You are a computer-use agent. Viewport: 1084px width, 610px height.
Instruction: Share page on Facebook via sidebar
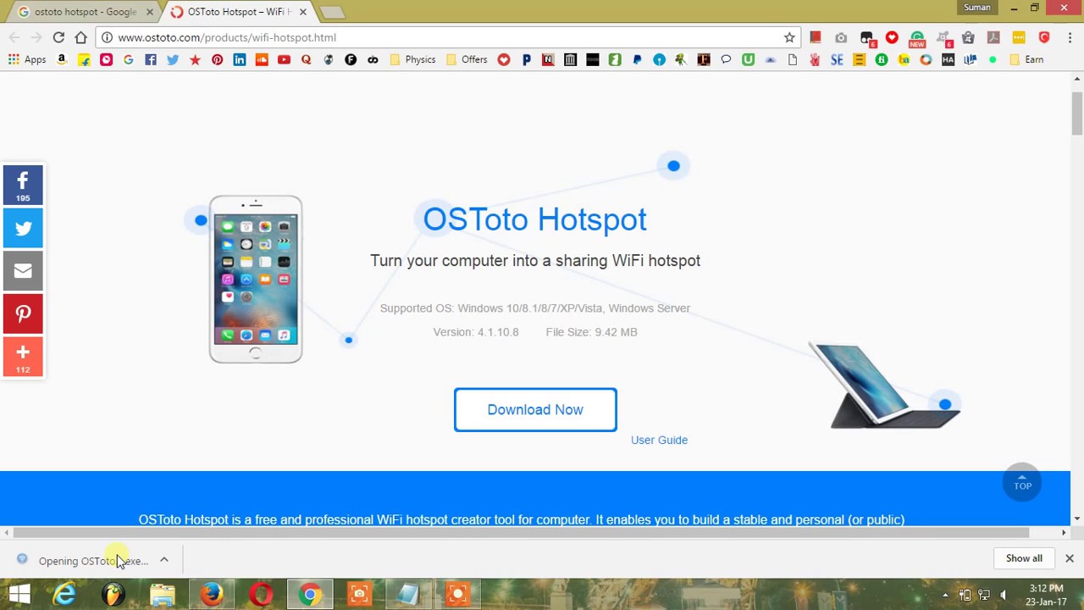23,185
